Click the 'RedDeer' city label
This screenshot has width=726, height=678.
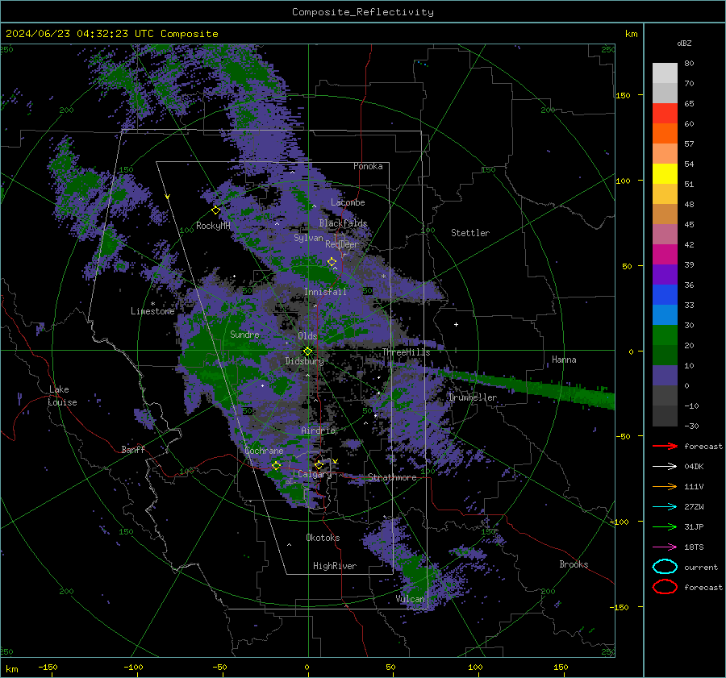[342, 244]
